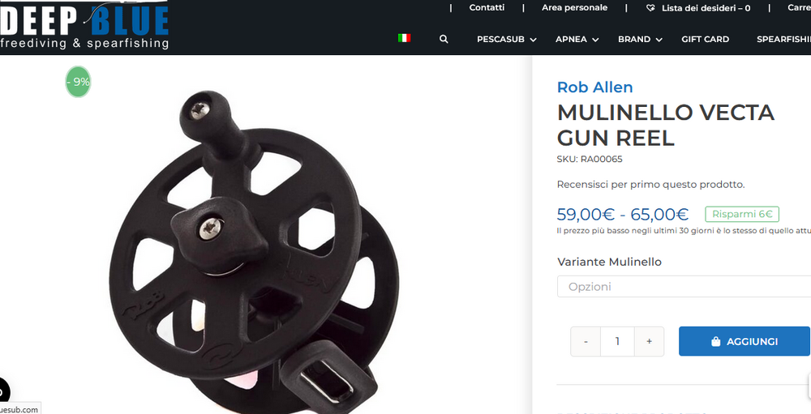Click the SKU: RA00065 text
The width and height of the screenshot is (811, 414).
pos(590,159)
